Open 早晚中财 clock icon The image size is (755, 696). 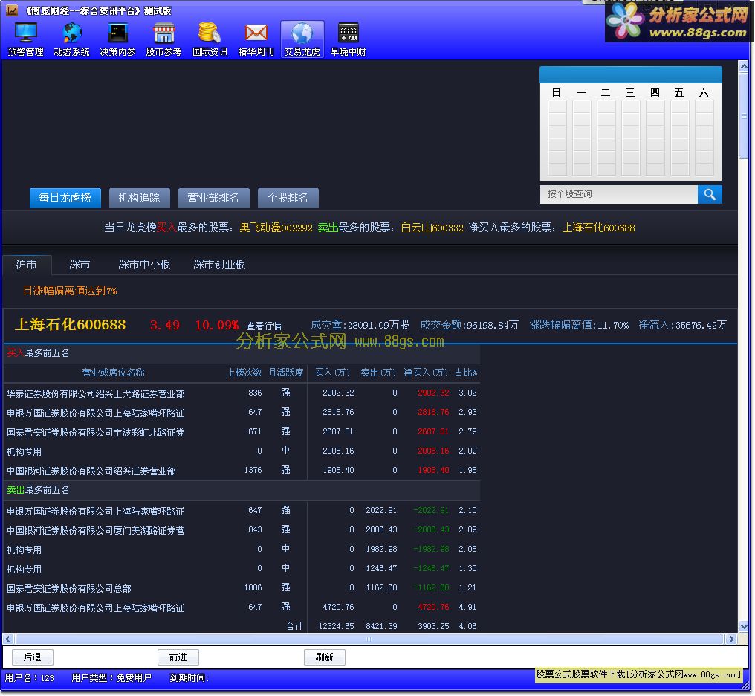pyautogui.click(x=348, y=39)
